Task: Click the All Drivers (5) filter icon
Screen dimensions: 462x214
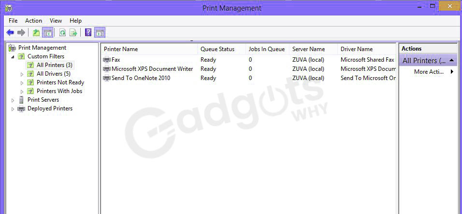Action: tap(30, 74)
